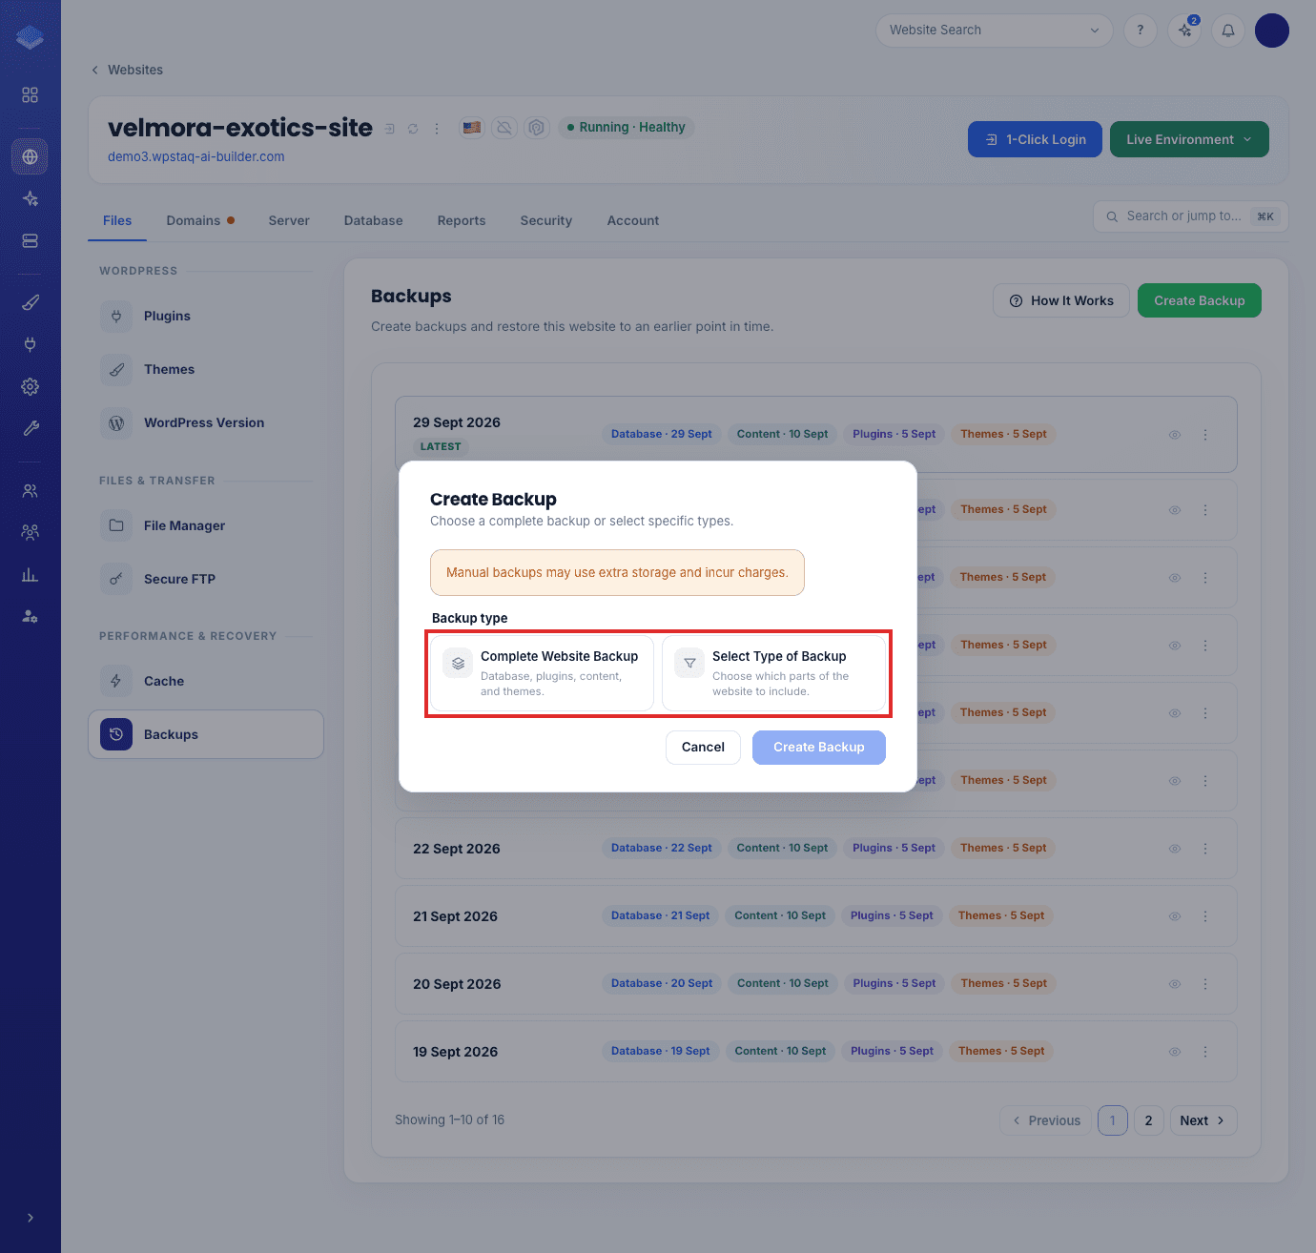
Task: Click Cancel in the Create Backup dialog
Action: click(703, 748)
